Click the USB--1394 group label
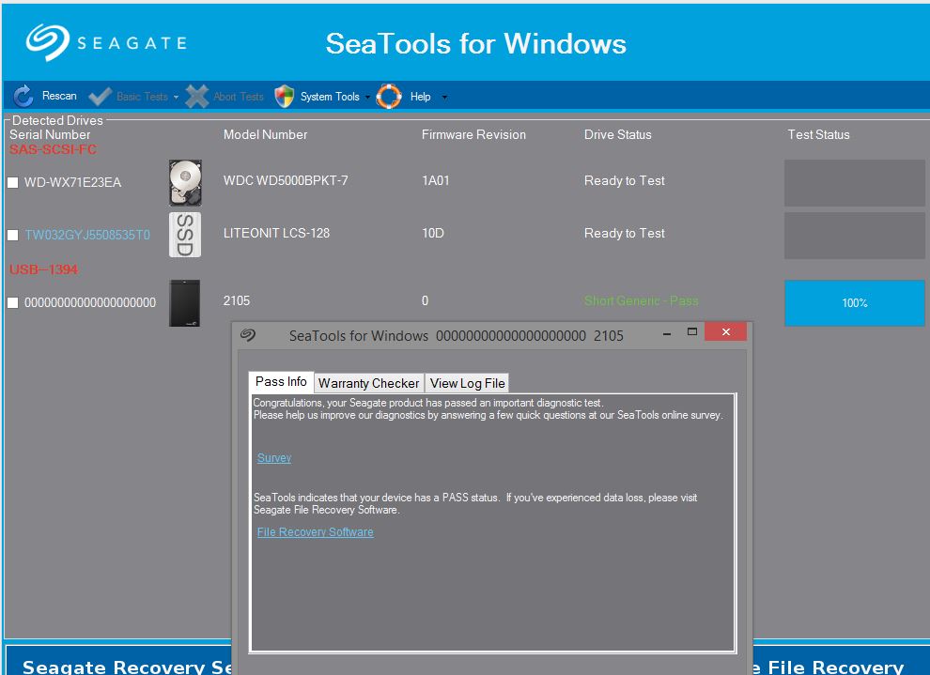The height and width of the screenshot is (675, 930). tap(43, 269)
